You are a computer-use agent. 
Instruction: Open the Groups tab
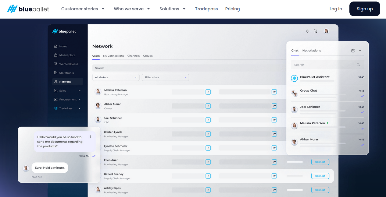click(x=148, y=56)
